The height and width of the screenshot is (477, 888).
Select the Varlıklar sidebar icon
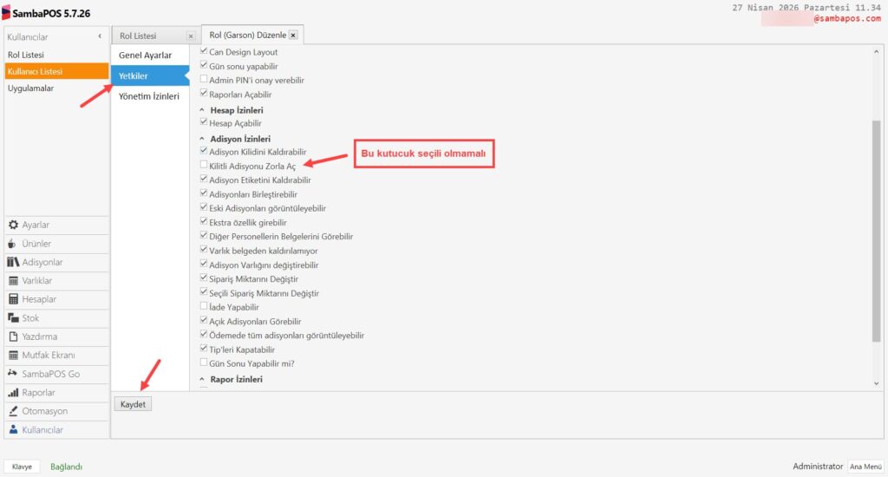13,281
